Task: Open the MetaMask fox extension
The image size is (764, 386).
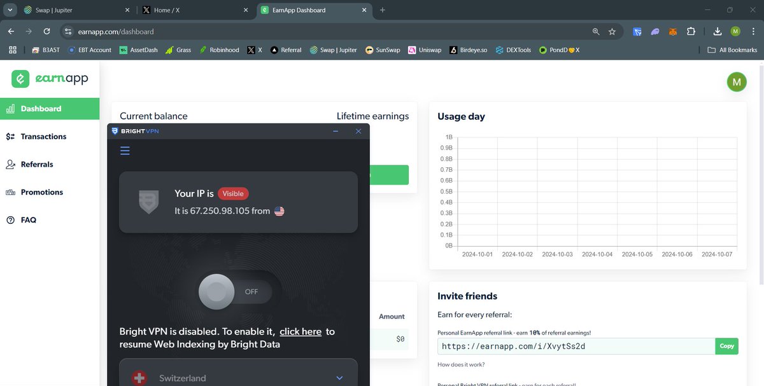Action: coord(673,31)
